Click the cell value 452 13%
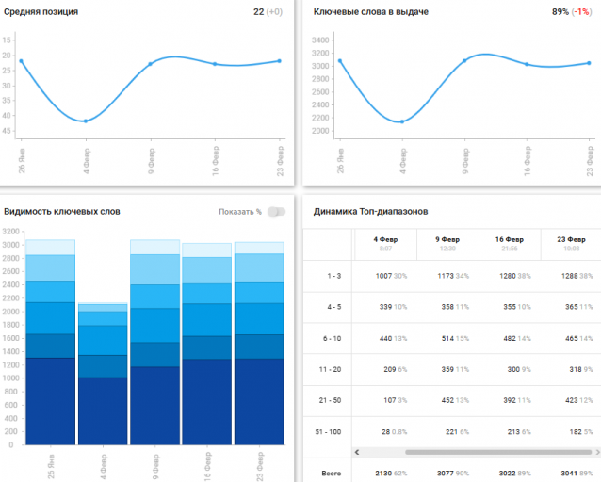Image resolution: width=601 pixels, height=482 pixels. coord(455,400)
